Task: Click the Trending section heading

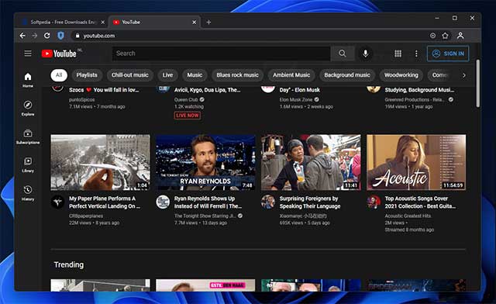Action: tap(69, 264)
